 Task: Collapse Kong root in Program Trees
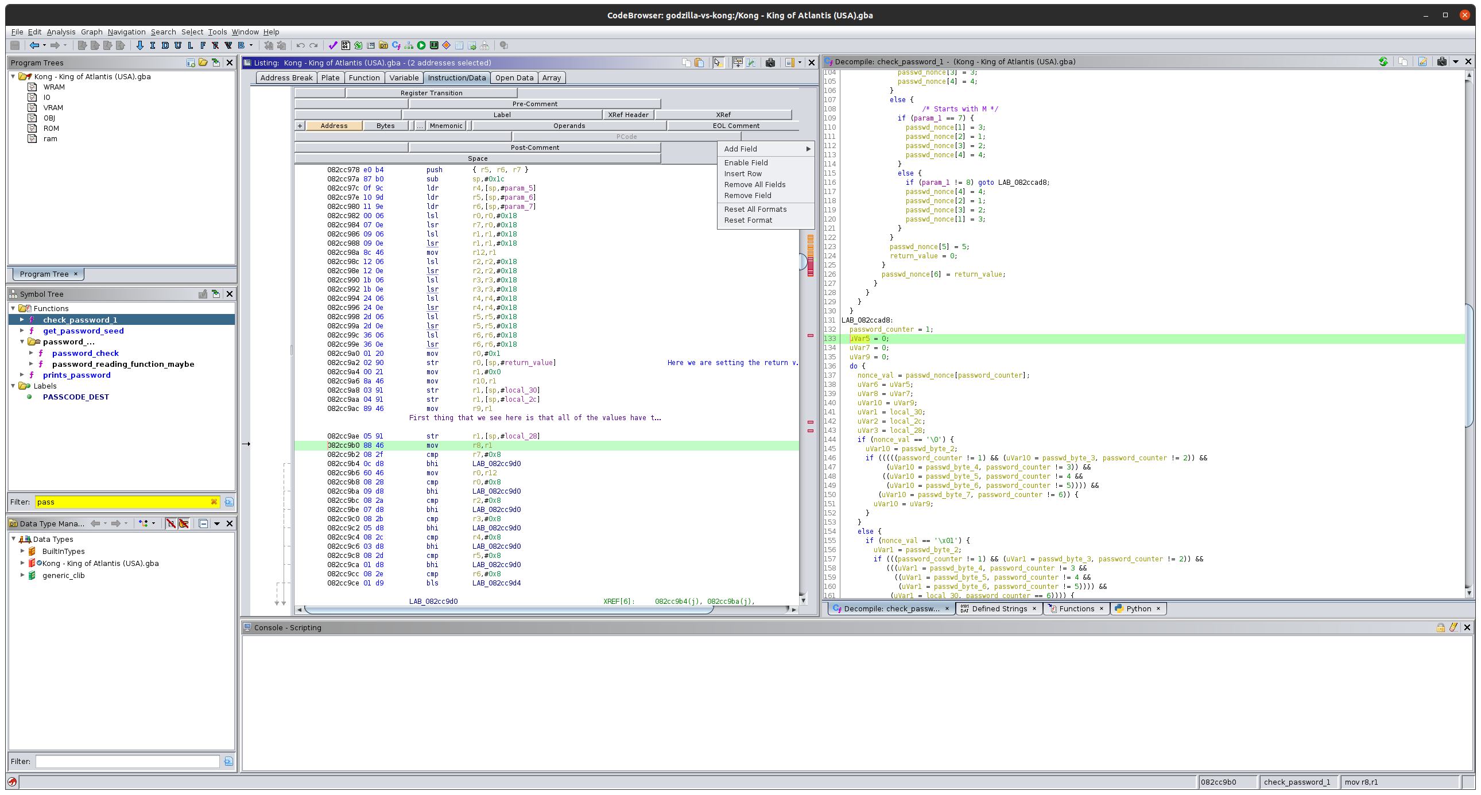(x=13, y=76)
